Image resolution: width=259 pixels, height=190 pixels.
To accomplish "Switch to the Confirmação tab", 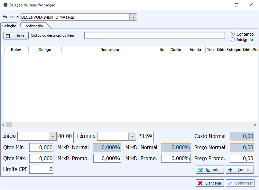I will pos(33,26).
